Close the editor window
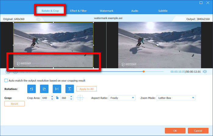 click(208, 3)
